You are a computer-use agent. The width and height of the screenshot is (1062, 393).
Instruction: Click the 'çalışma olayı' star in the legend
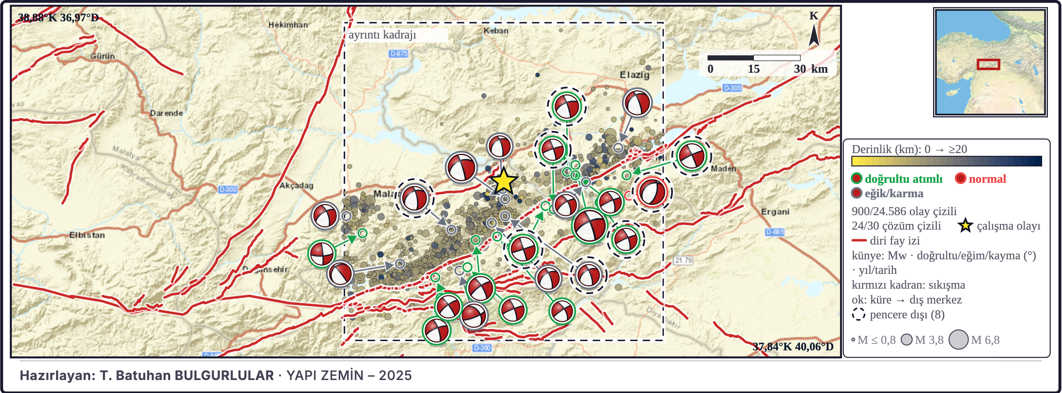965,225
